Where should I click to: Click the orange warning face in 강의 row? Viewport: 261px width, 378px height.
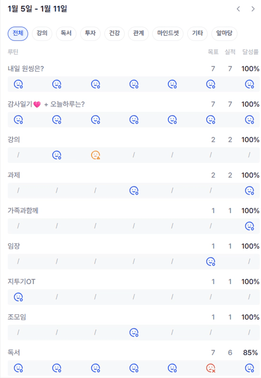95,155
